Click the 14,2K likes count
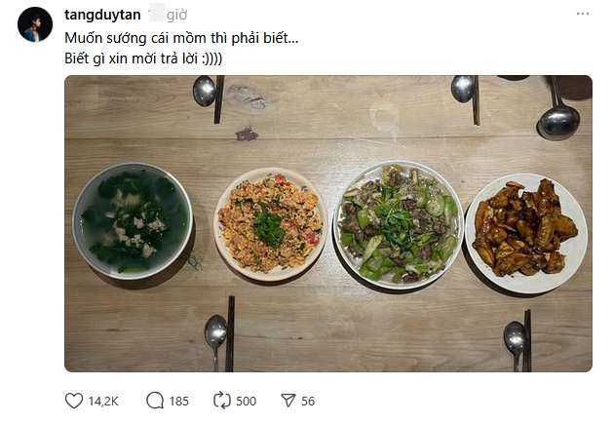613x424 pixels. pos(104,401)
